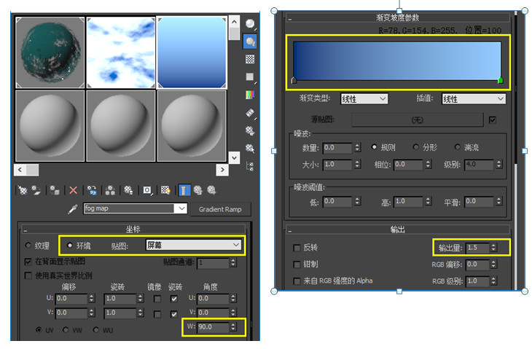Select the UV radio button
The width and height of the screenshot is (532, 349).
point(39,329)
